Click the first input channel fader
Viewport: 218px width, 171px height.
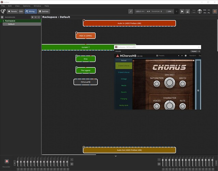[x=17, y=162]
